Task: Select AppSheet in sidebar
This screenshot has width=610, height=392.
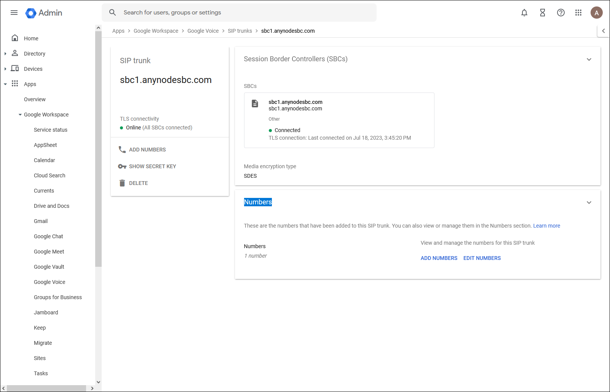Action: (45, 145)
